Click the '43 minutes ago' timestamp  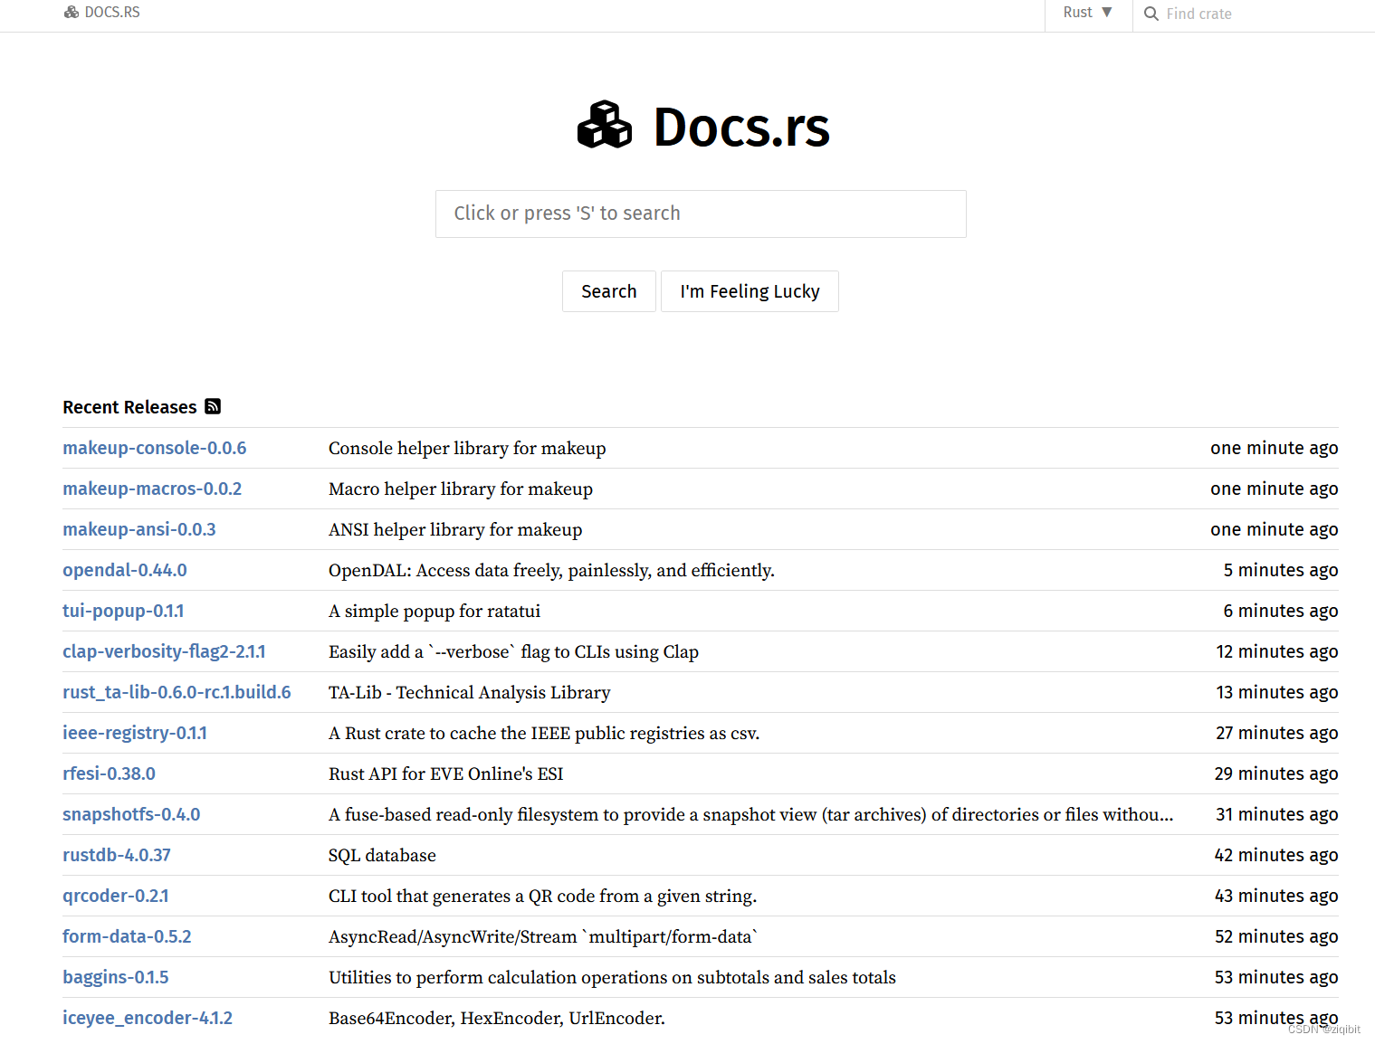click(x=1276, y=896)
